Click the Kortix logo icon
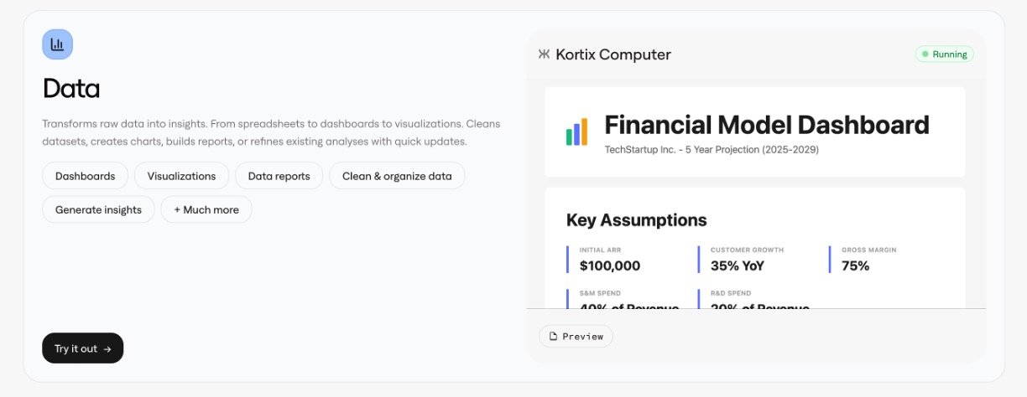 click(544, 54)
